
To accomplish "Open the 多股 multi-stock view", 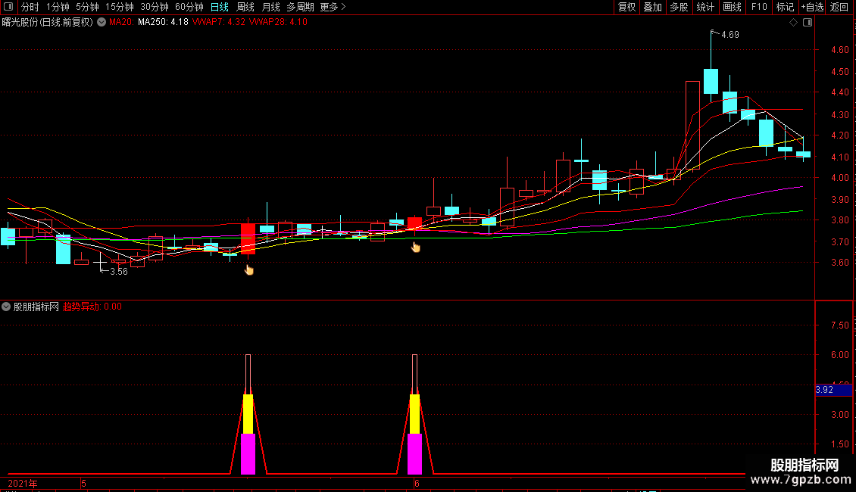I will pyautogui.click(x=679, y=7).
